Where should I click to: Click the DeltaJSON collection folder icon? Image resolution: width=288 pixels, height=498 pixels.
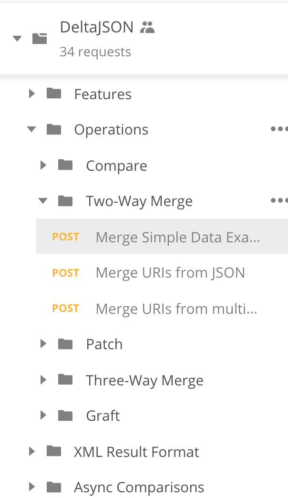(40, 39)
